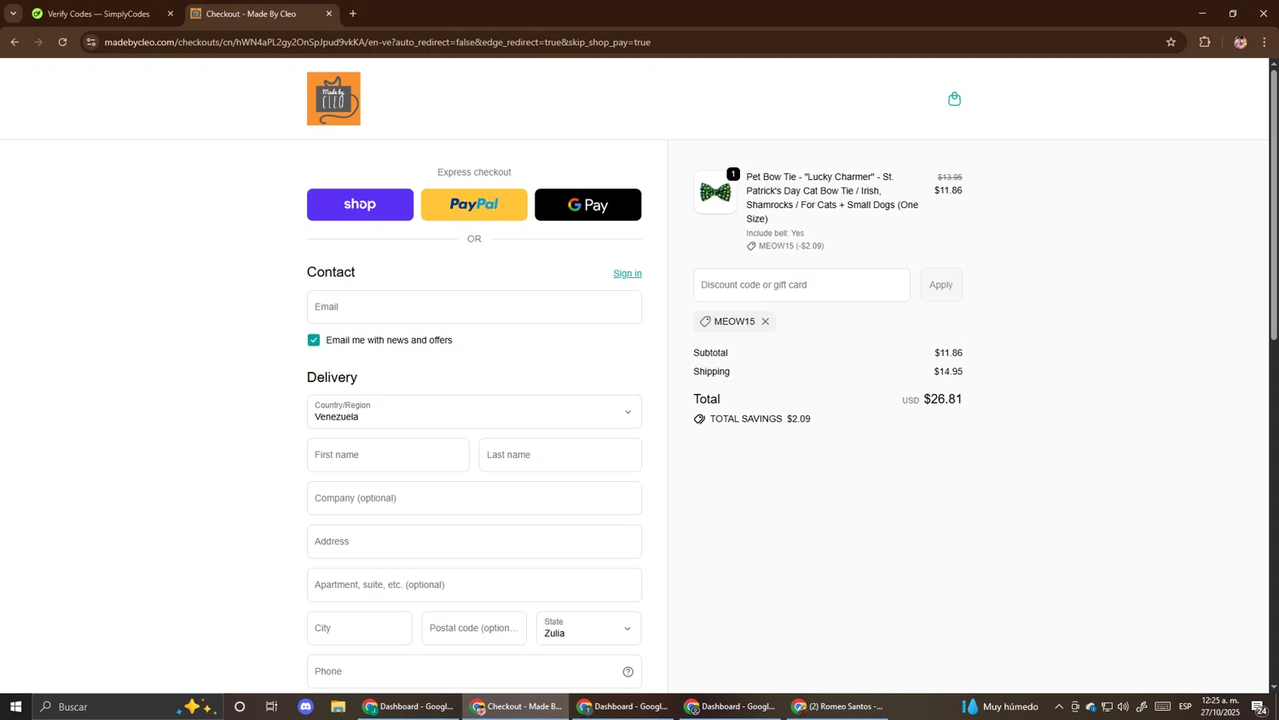Viewport: 1279px width, 720px height.
Task: Open the ESP language indicator
Action: click(x=1185, y=706)
